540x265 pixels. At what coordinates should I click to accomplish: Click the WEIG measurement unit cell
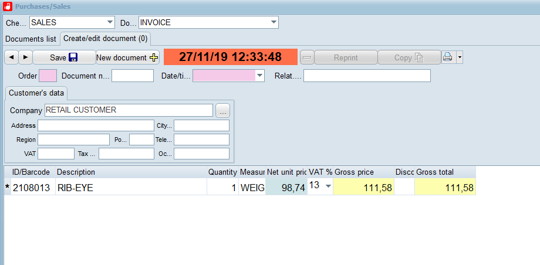click(x=252, y=188)
